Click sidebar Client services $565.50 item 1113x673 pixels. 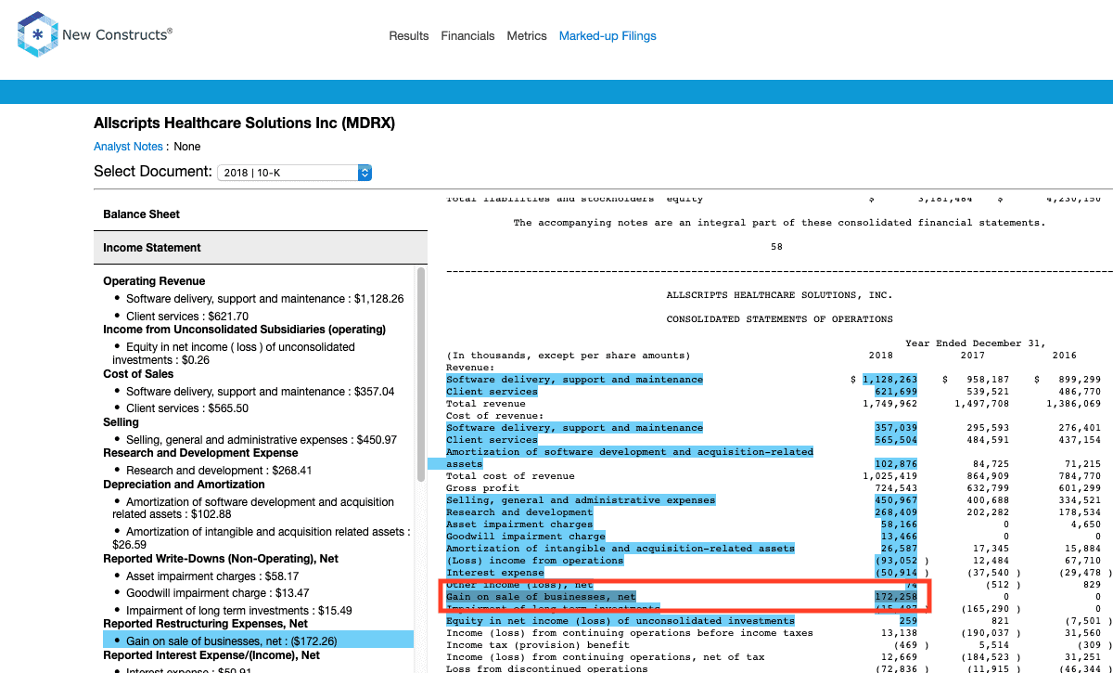coord(187,408)
